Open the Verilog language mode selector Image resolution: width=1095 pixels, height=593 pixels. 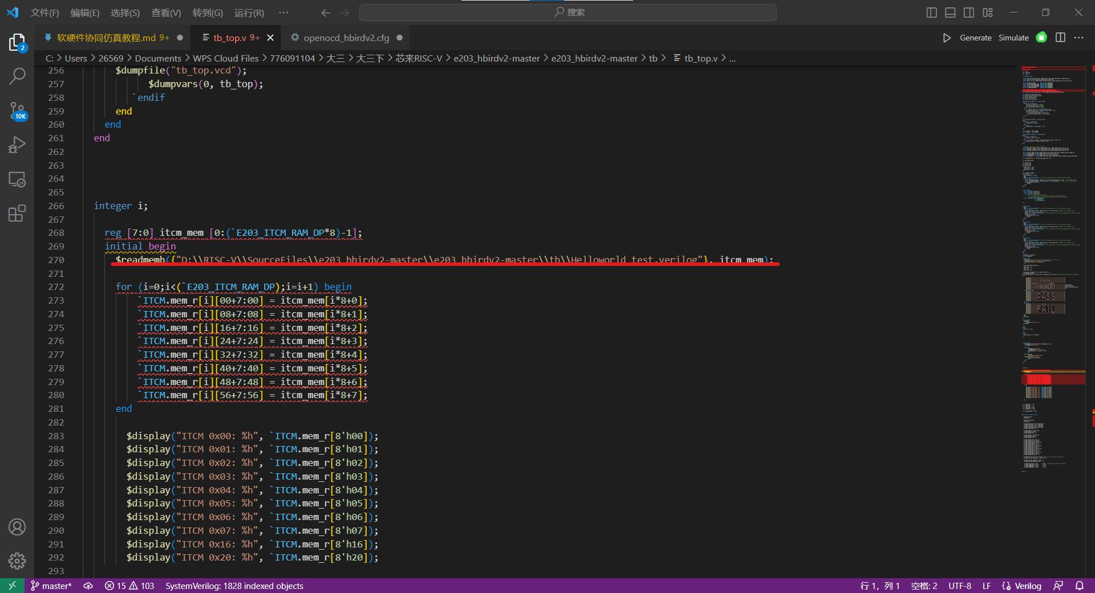click(x=1028, y=586)
